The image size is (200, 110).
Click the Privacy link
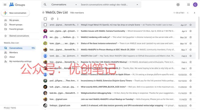coord(7,108)
